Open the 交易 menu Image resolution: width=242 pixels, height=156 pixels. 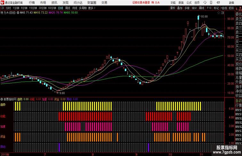click(104, 3)
